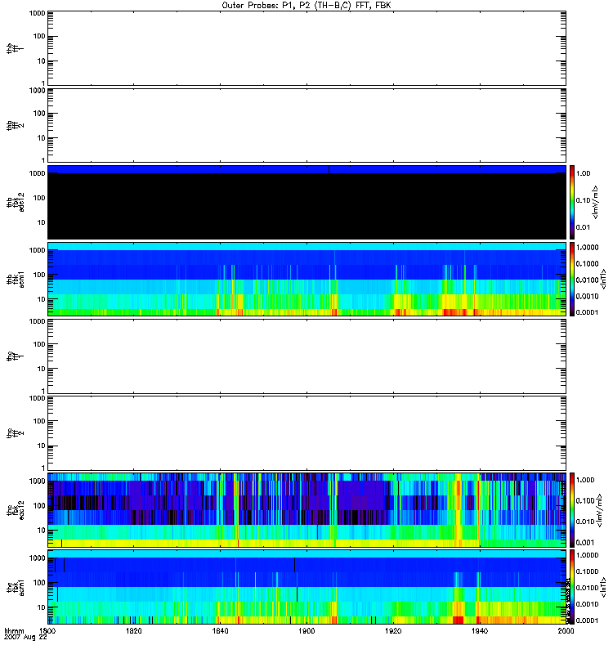
Task: Click the second empty thb spectrogram panel
Action: (x=306, y=126)
